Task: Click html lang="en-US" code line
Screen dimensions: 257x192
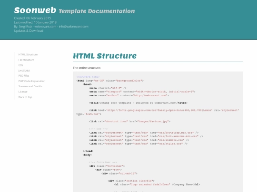Action: [110, 81]
